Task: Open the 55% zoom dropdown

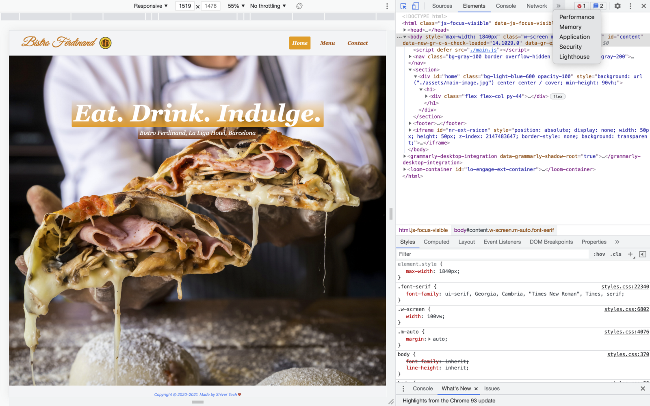Action: point(236,6)
